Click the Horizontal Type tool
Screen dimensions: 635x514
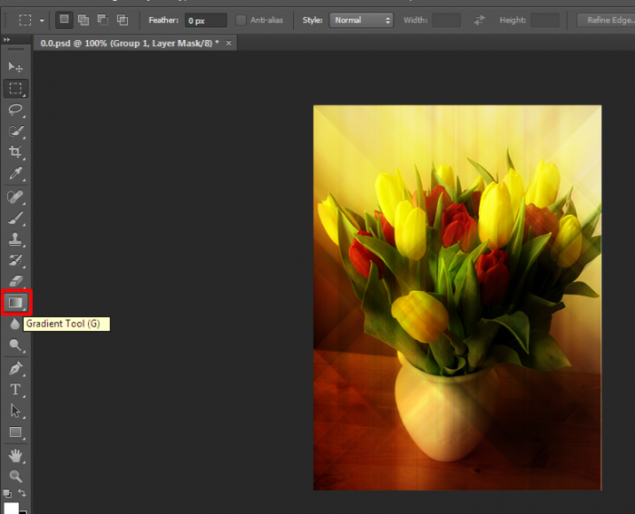tap(15, 390)
